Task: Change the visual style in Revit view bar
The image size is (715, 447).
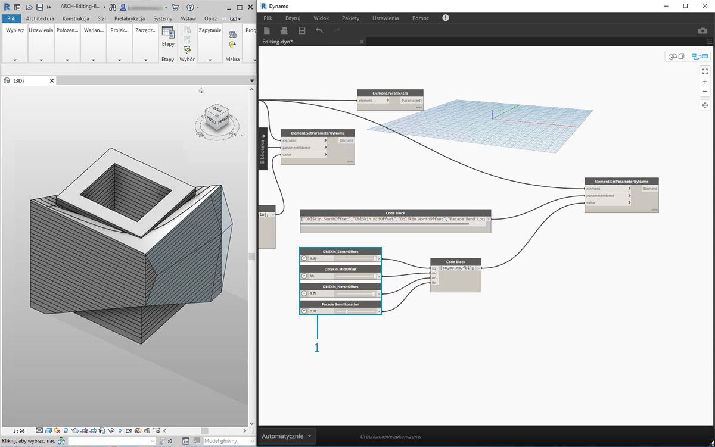Action: click(x=48, y=430)
